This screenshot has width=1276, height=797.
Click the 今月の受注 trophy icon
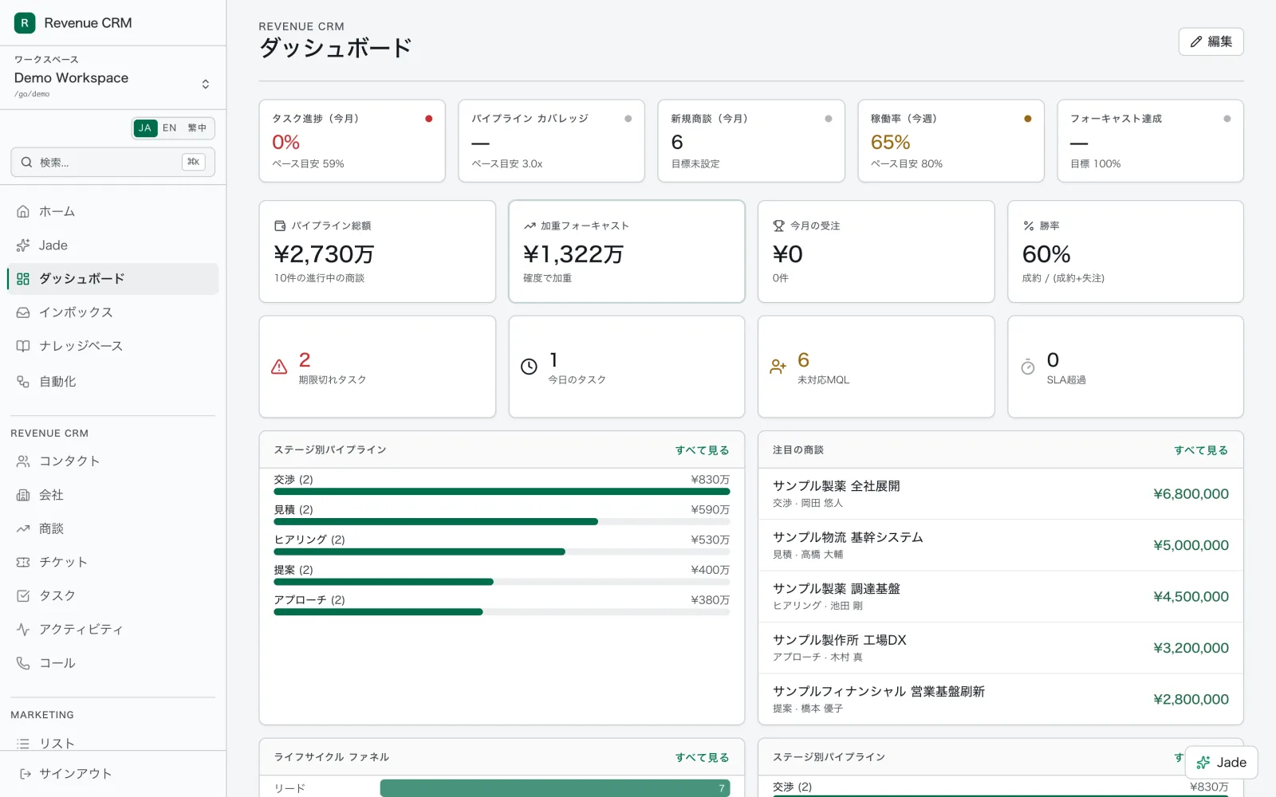pos(779,226)
